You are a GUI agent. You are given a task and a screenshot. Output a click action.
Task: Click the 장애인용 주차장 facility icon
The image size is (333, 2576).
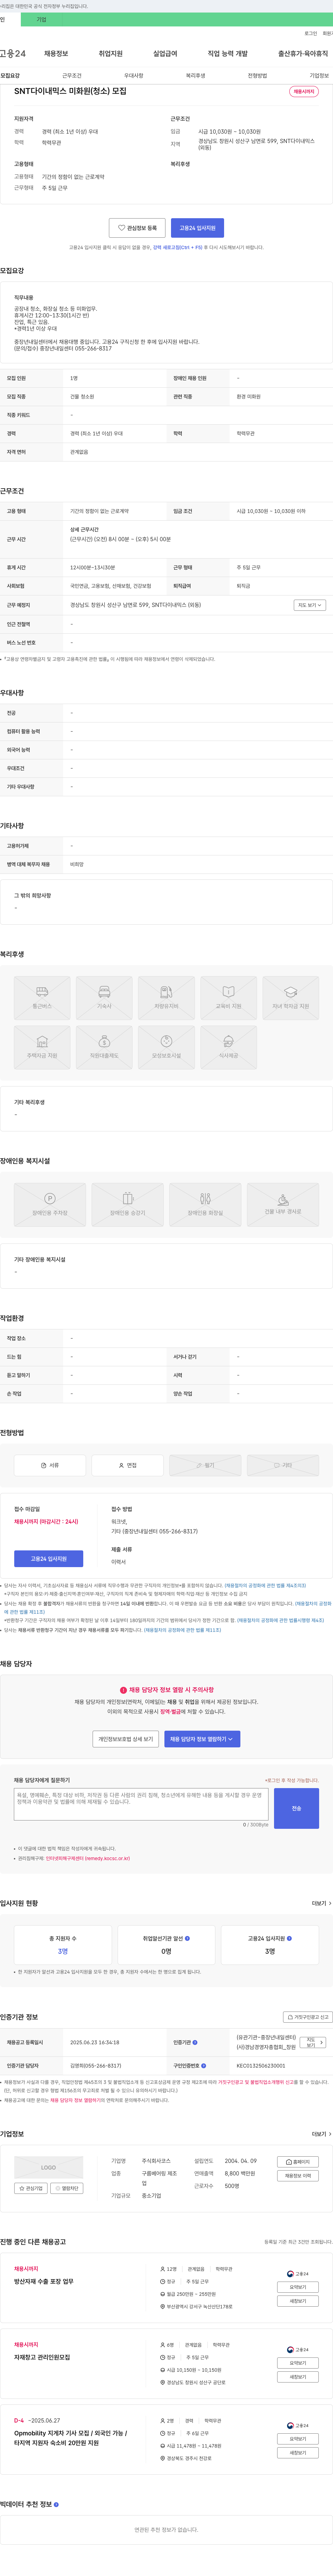[x=50, y=1205]
